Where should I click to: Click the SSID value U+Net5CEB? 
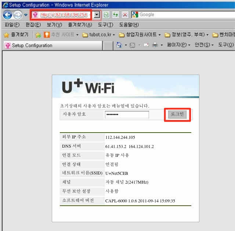point(117,173)
